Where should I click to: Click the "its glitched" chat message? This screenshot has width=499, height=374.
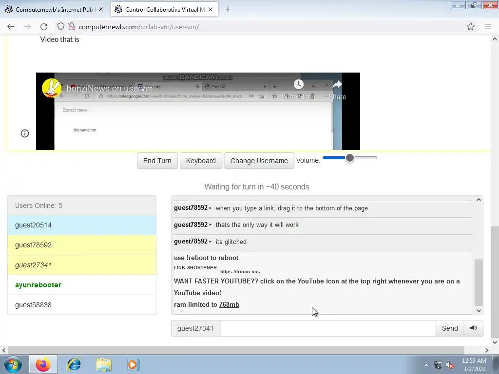(x=231, y=242)
